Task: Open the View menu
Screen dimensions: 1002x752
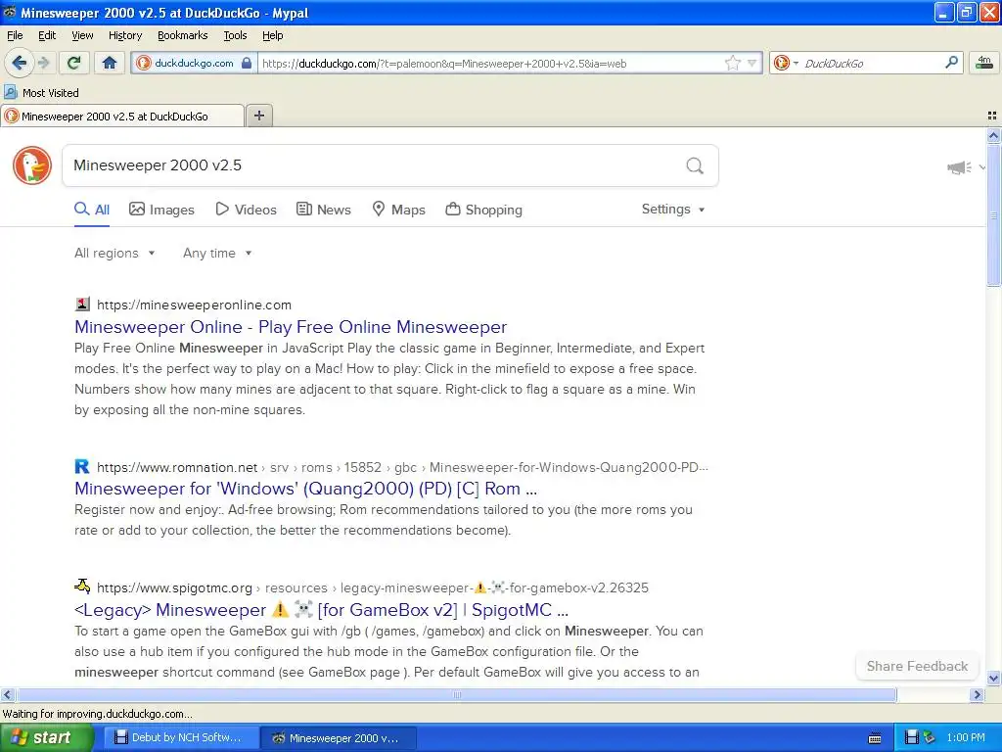Action: [82, 35]
